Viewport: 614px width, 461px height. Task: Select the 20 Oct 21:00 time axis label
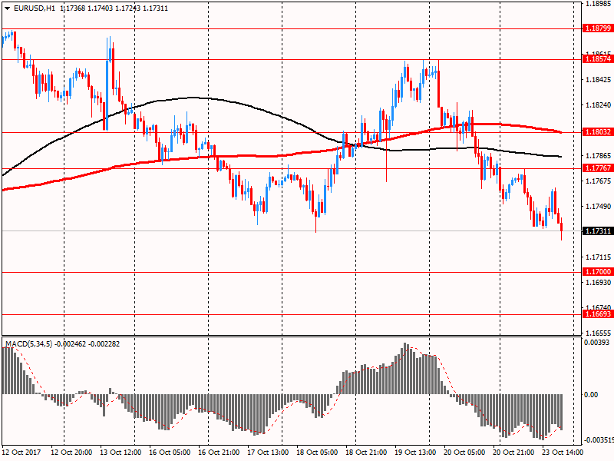(x=513, y=452)
